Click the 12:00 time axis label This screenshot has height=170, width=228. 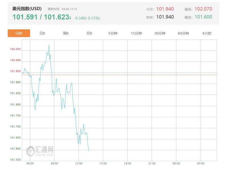coord(79,163)
